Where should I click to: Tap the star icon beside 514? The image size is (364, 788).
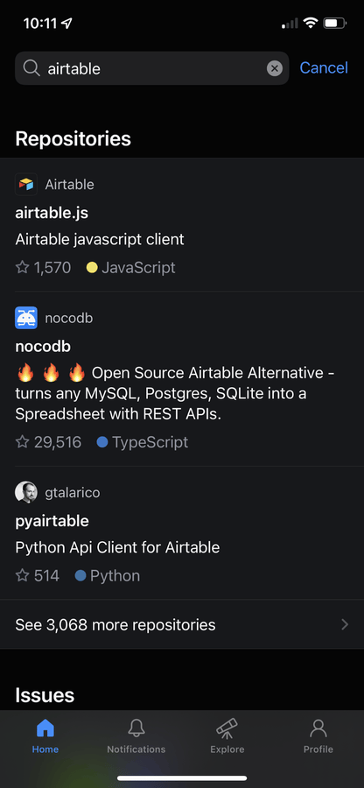click(23, 575)
